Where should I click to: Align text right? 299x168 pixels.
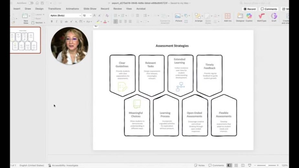(x=125, y=22)
